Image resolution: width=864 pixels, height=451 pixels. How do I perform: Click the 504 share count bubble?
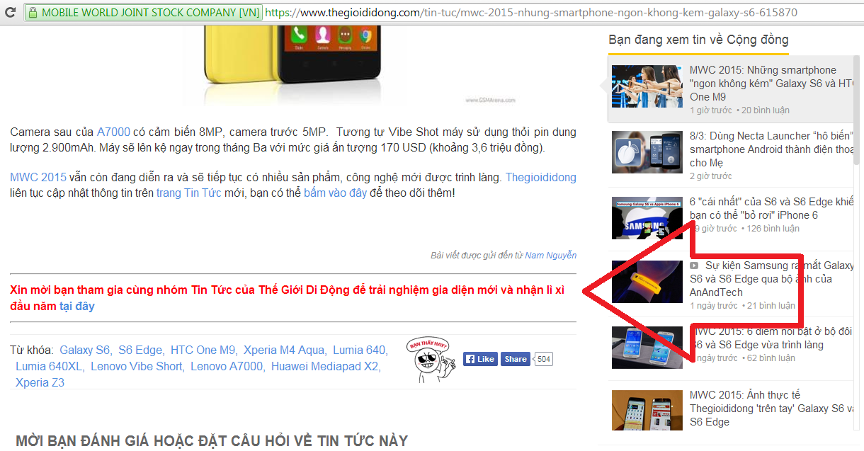[543, 359]
